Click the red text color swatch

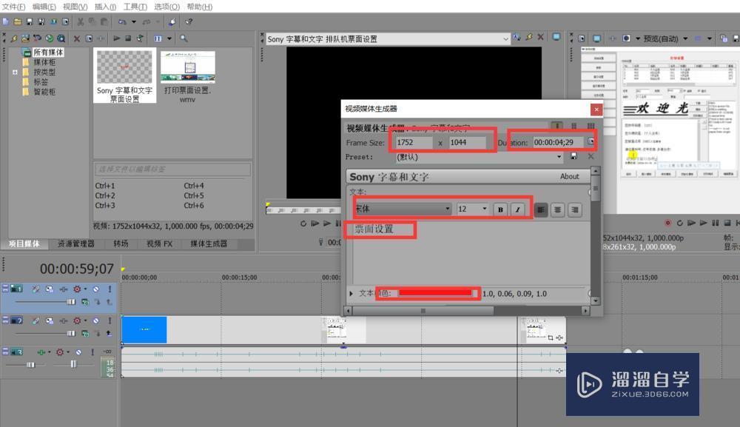(x=434, y=294)
